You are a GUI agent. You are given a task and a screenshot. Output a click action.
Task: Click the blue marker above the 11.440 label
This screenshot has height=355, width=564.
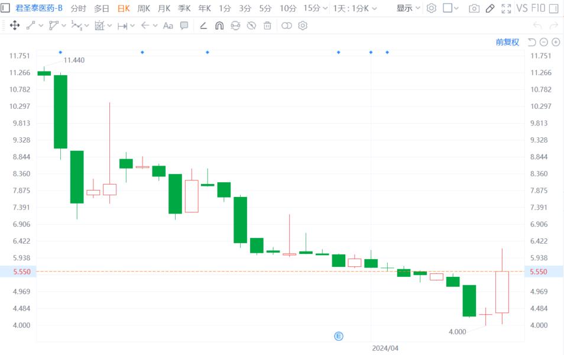(x=60, y=53)
